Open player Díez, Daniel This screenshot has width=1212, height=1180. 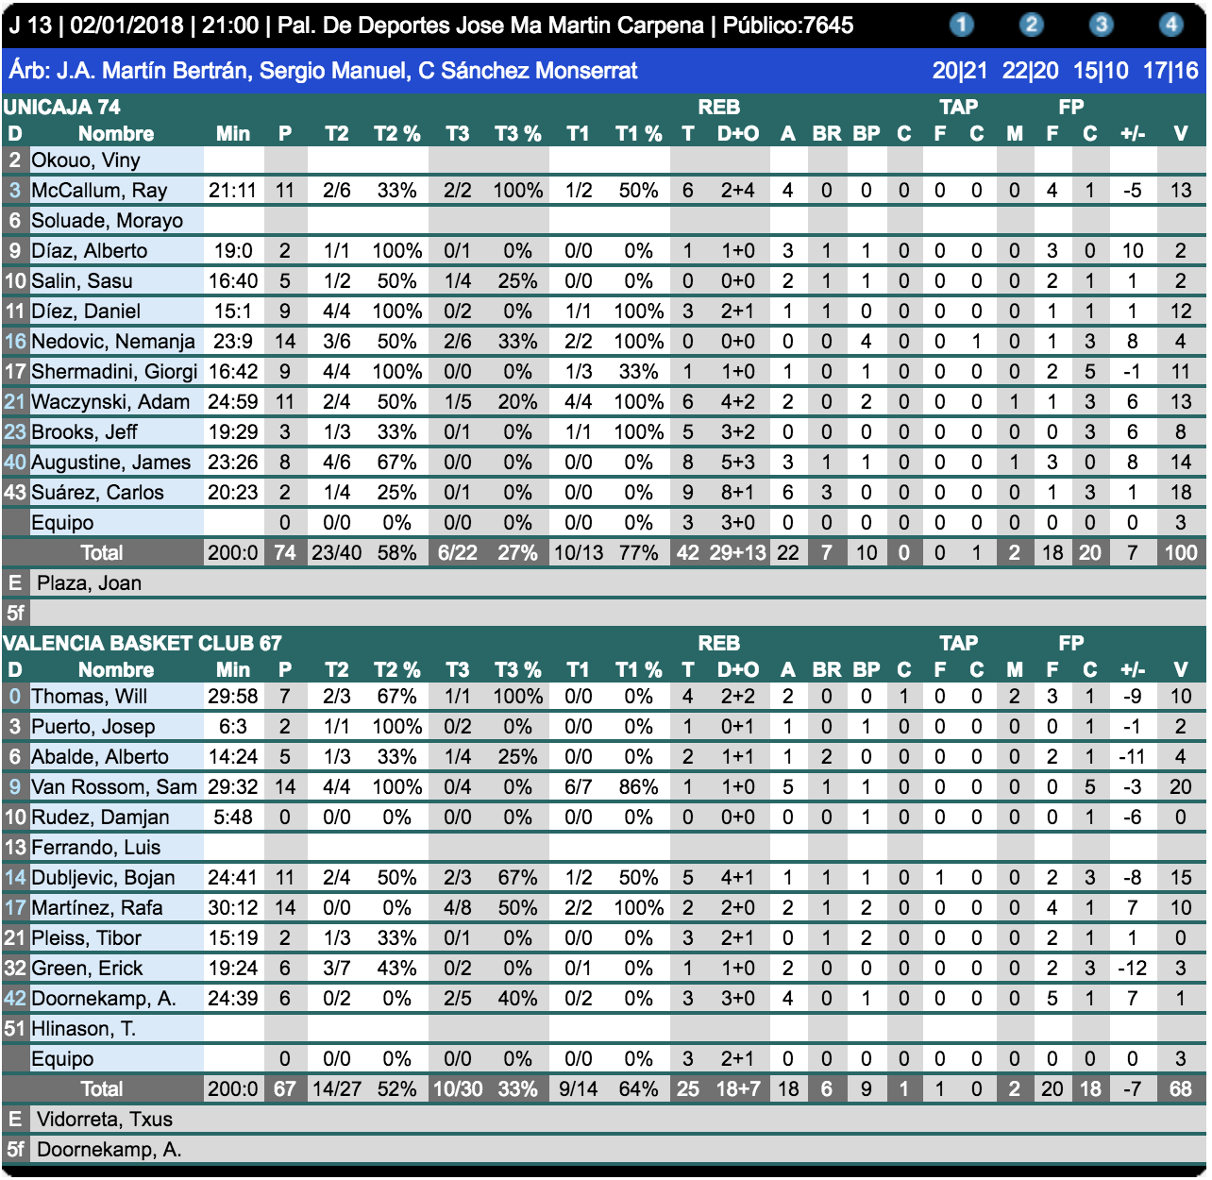coord(86,312)
